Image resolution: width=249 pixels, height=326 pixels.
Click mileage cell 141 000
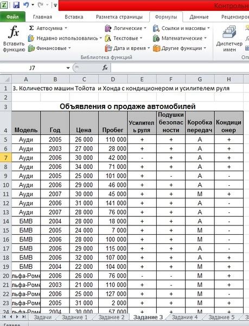113,203
